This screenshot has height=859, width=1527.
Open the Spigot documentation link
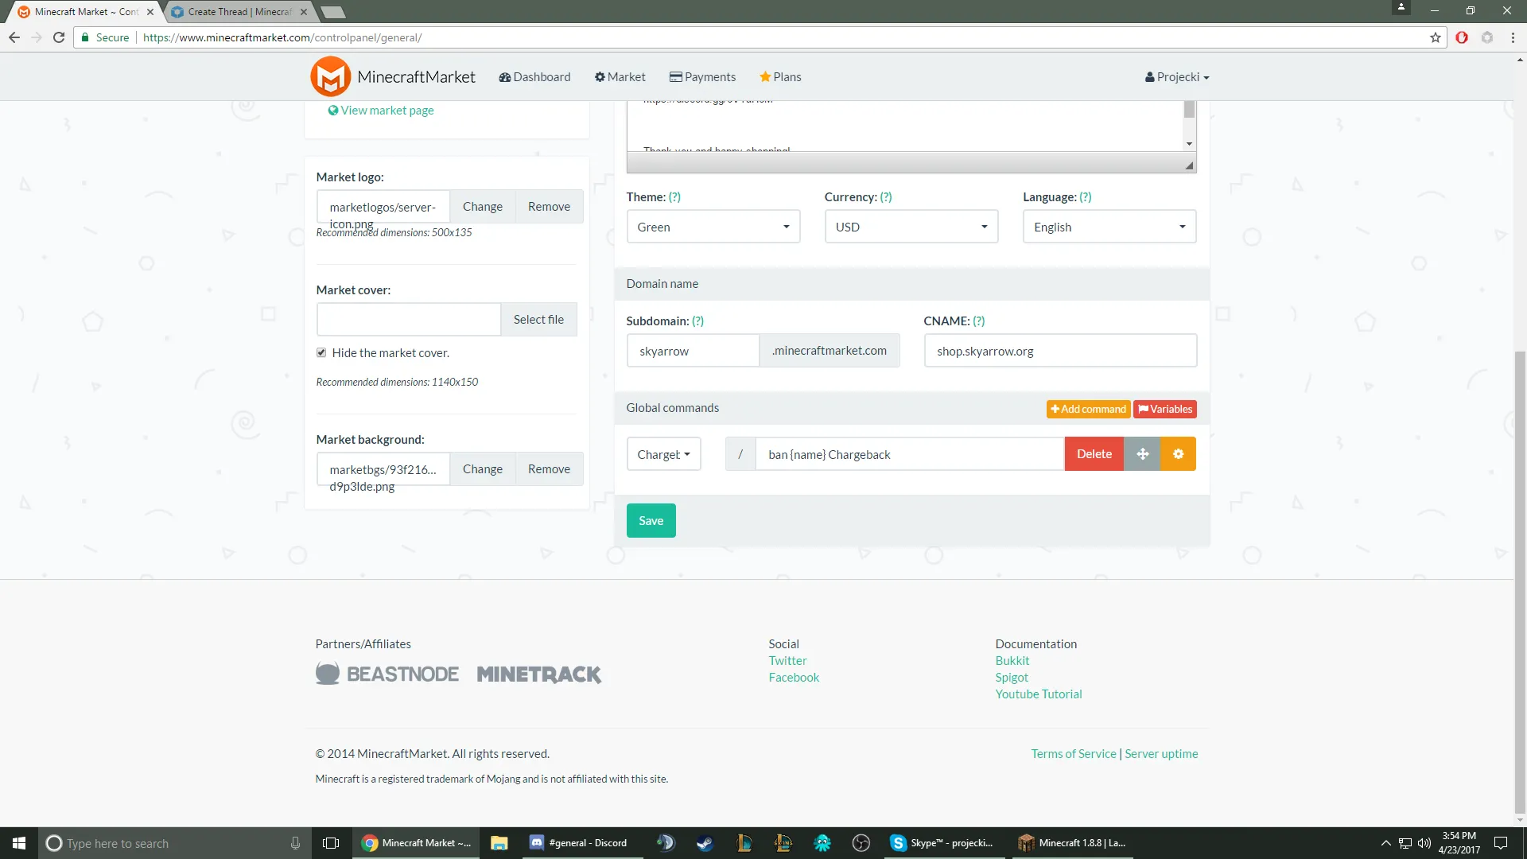tap(1012, 678)
